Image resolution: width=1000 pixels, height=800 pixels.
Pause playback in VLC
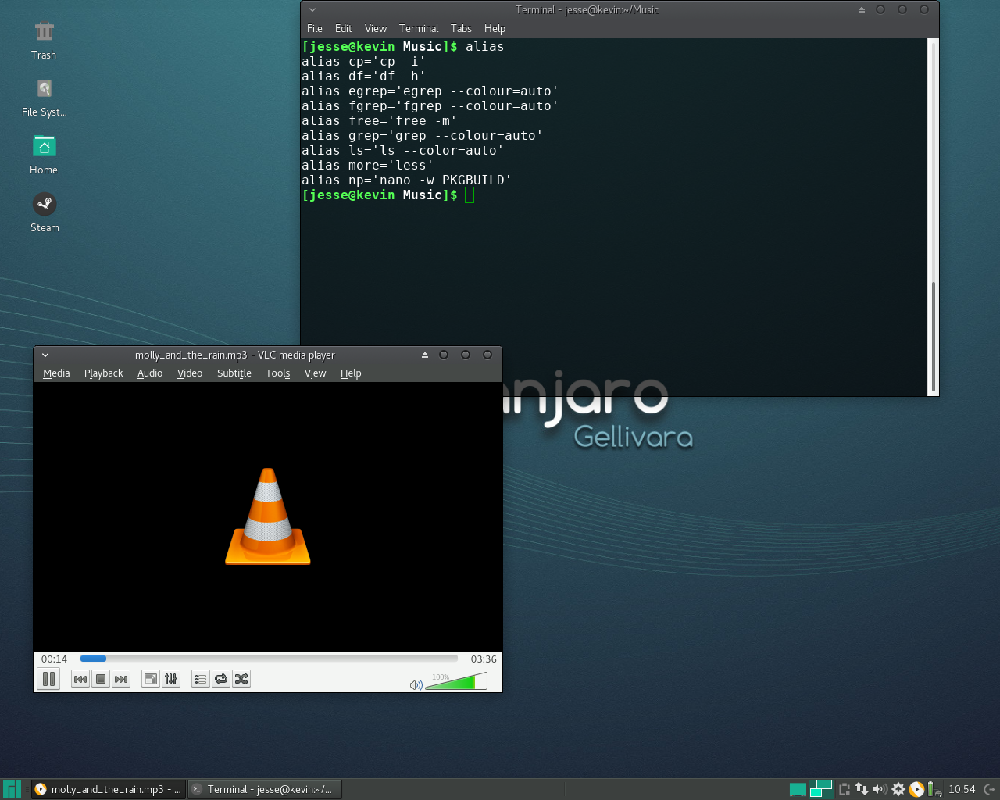pos(48,679)
